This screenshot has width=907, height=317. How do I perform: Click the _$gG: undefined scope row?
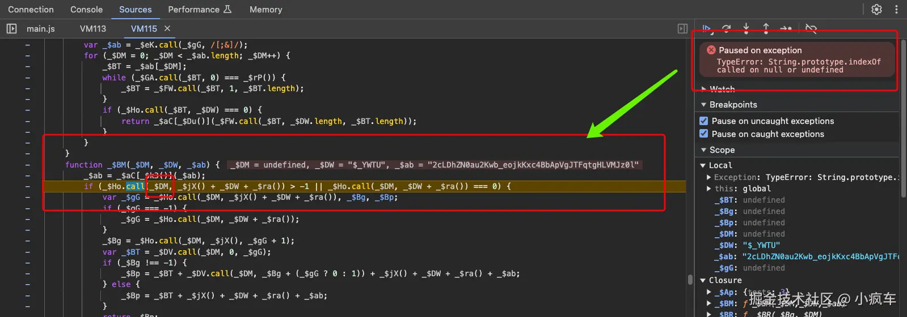pyautogui.click(x=750, y=268)
